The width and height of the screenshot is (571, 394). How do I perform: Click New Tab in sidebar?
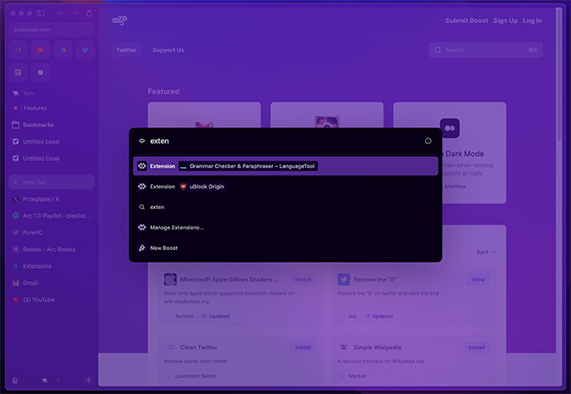(52, 182)
